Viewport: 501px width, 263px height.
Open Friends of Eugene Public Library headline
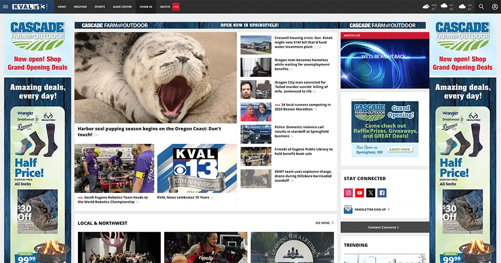(x=303, y=151)
